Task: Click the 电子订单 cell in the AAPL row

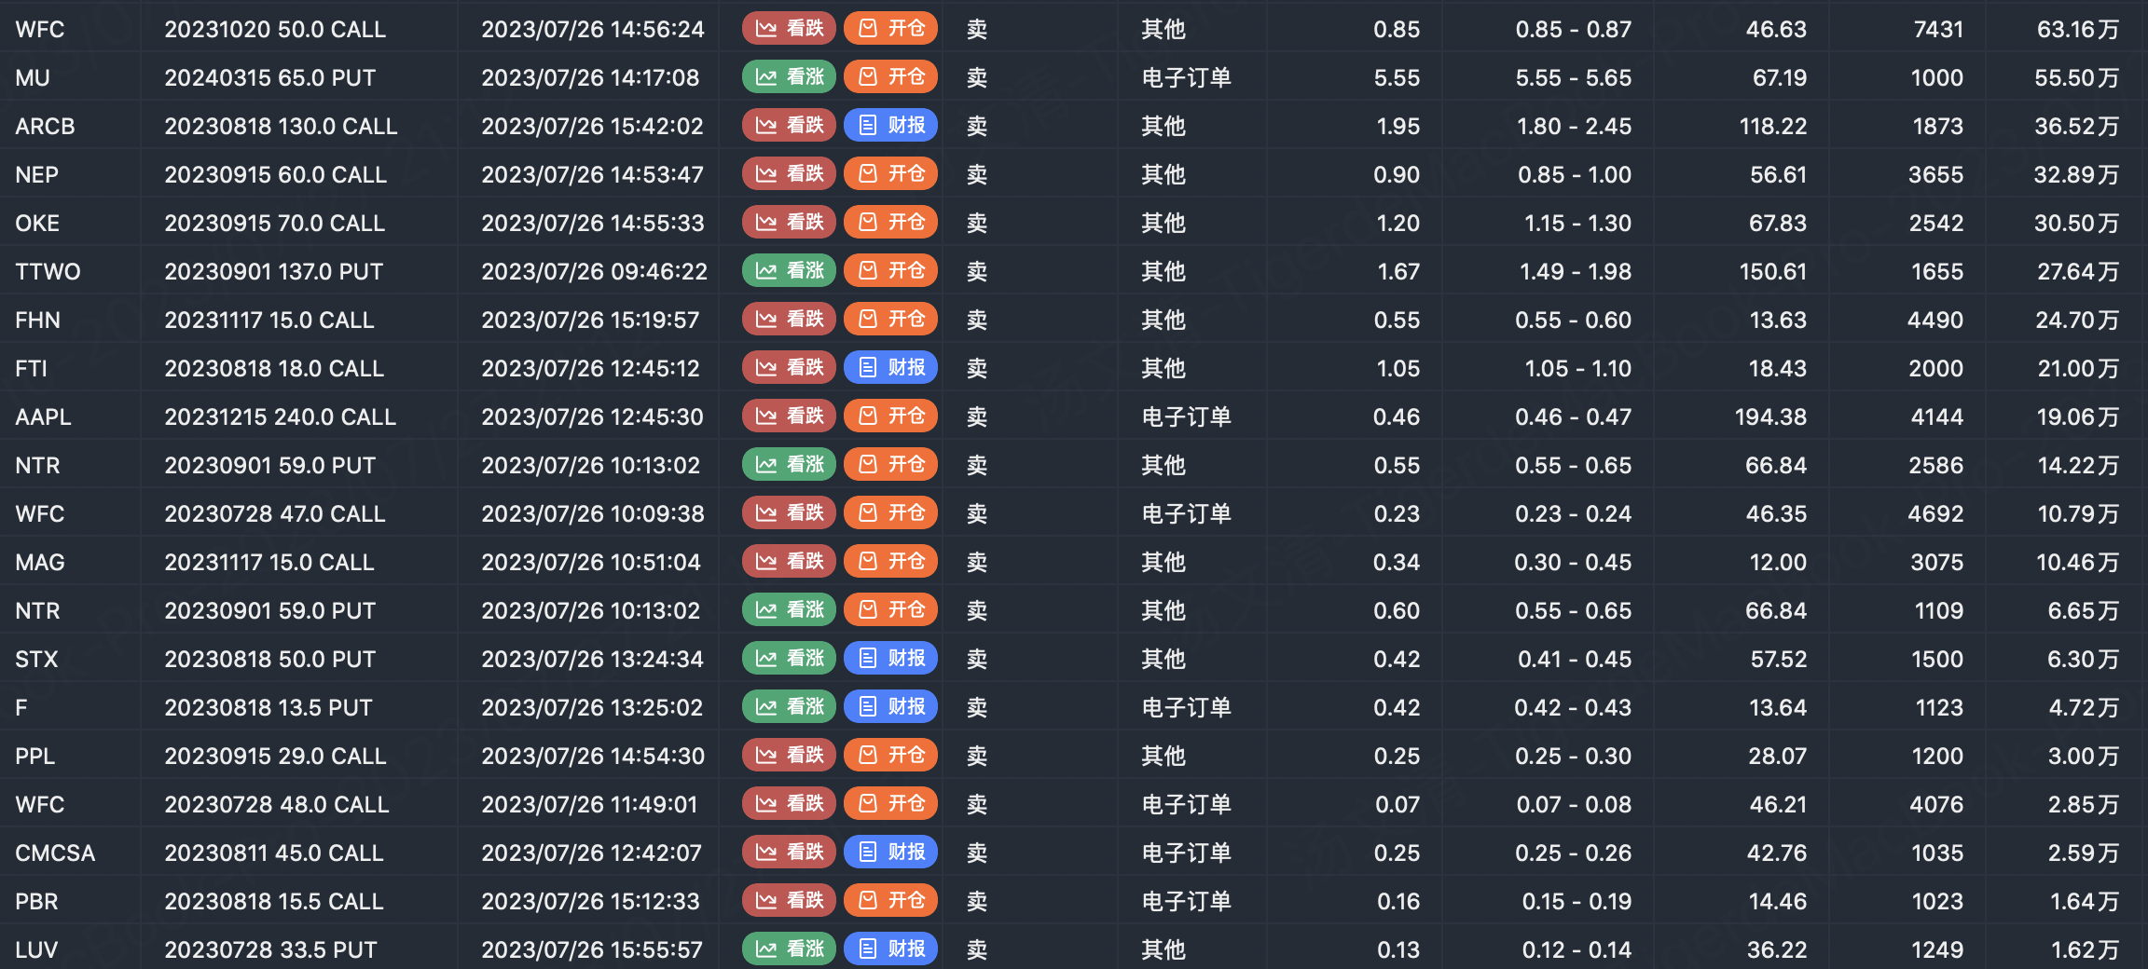Action: 1186,417
